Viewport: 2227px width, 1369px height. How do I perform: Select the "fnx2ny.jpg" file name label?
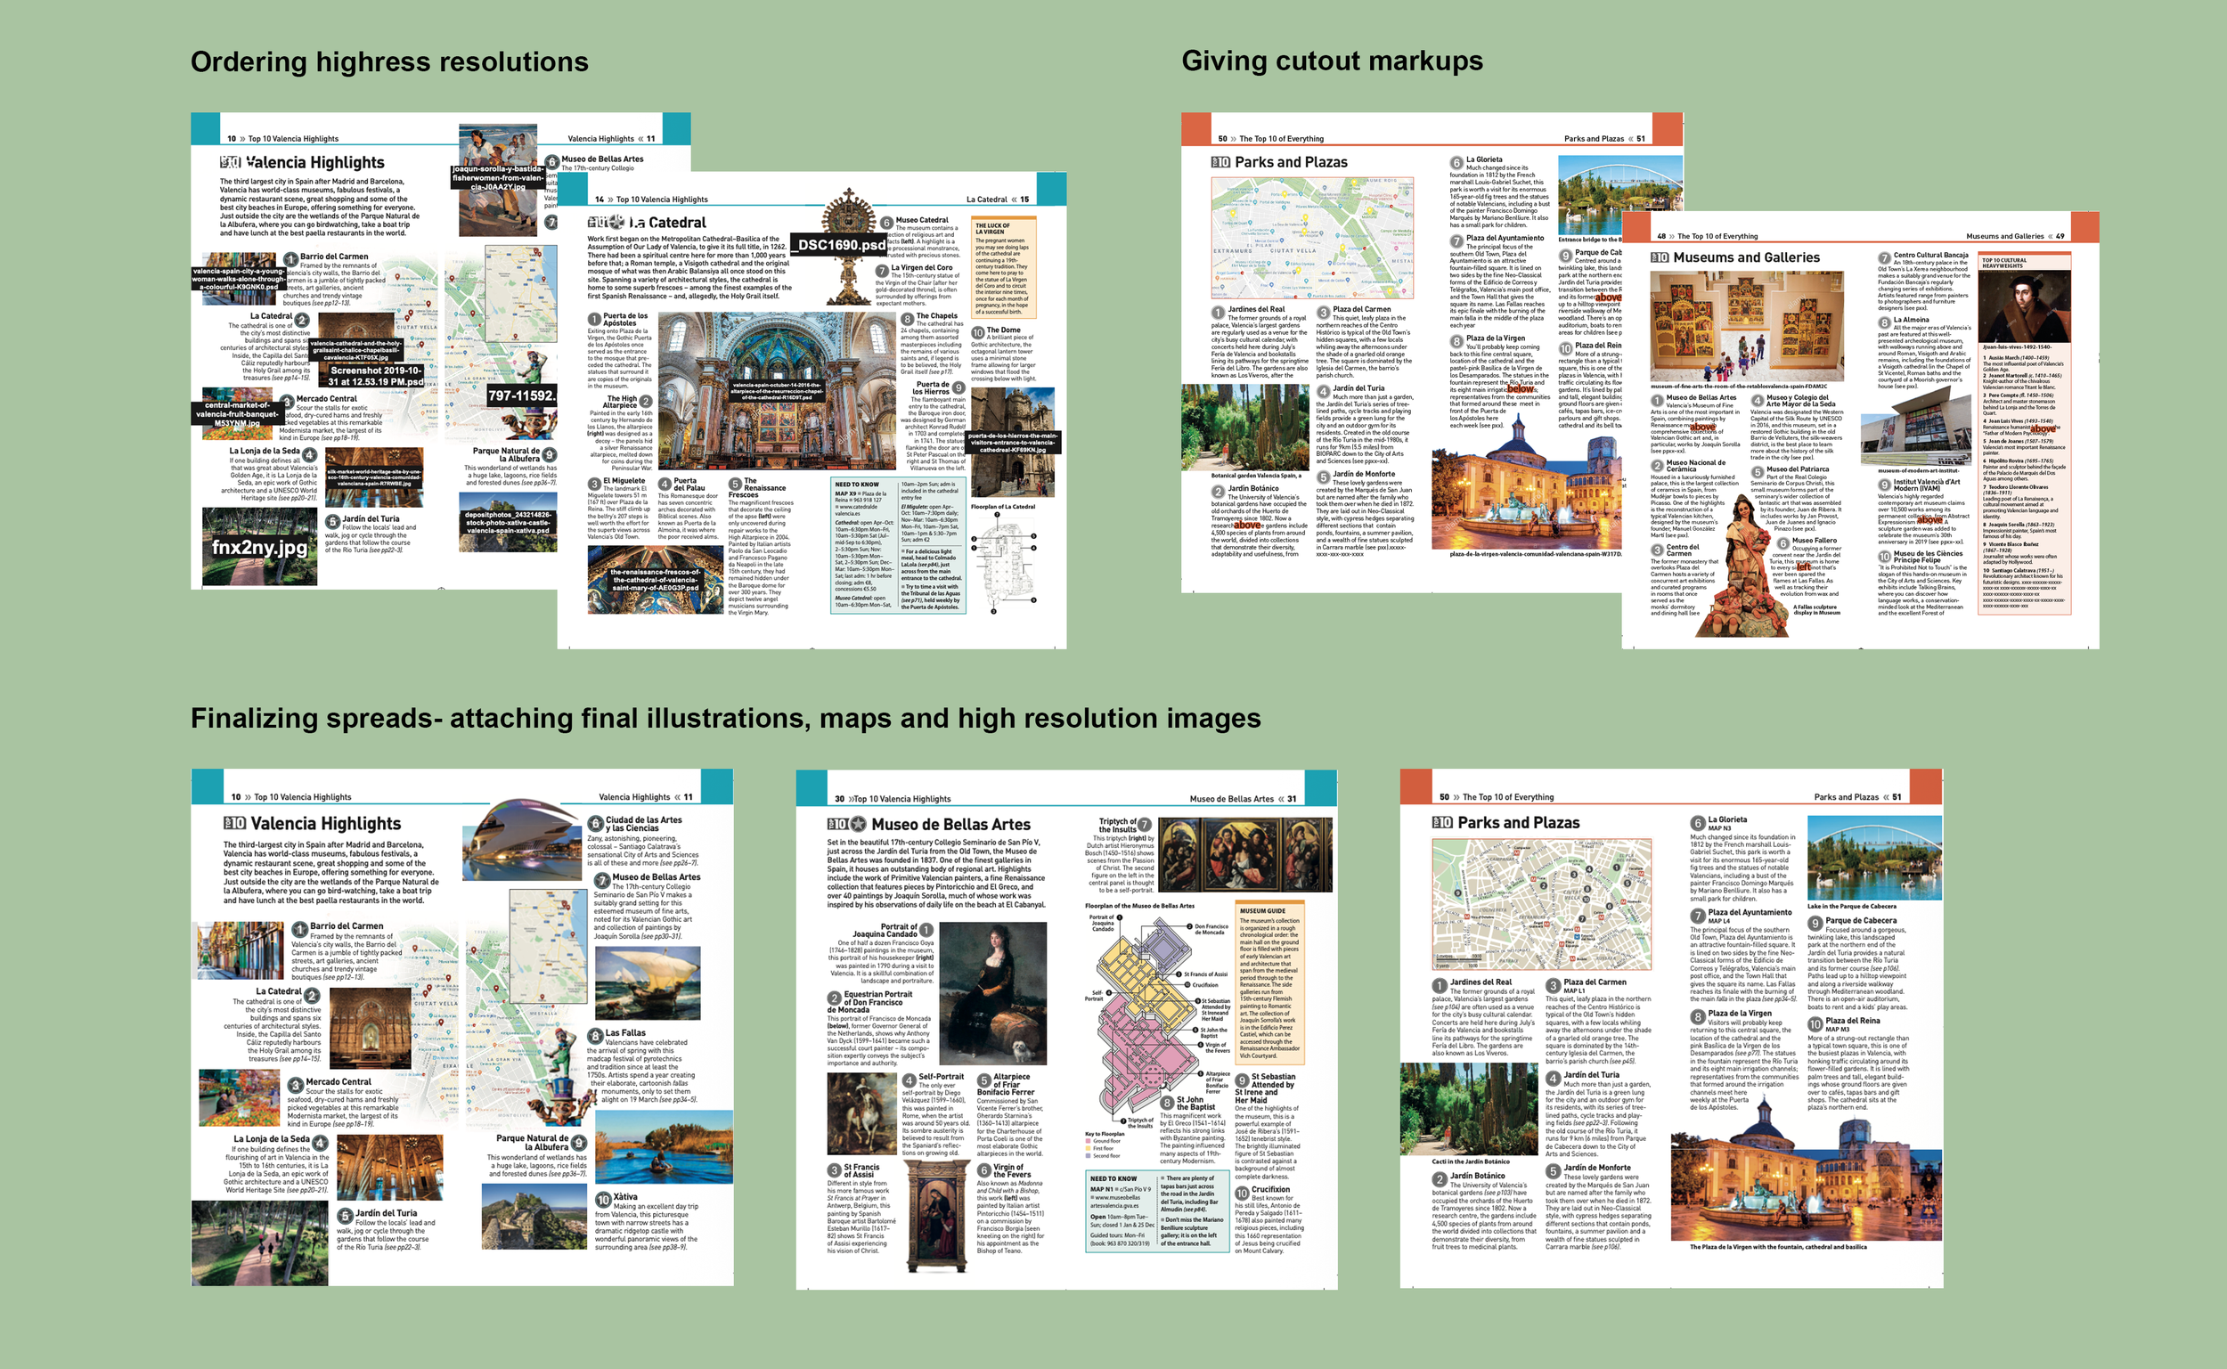(x=259, y=547)
